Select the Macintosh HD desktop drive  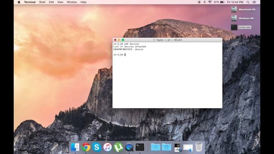click(244, 9)
